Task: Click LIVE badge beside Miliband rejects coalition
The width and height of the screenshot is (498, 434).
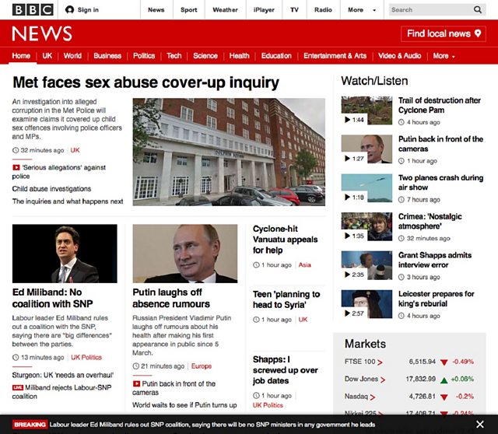Action: pos(18,387)
